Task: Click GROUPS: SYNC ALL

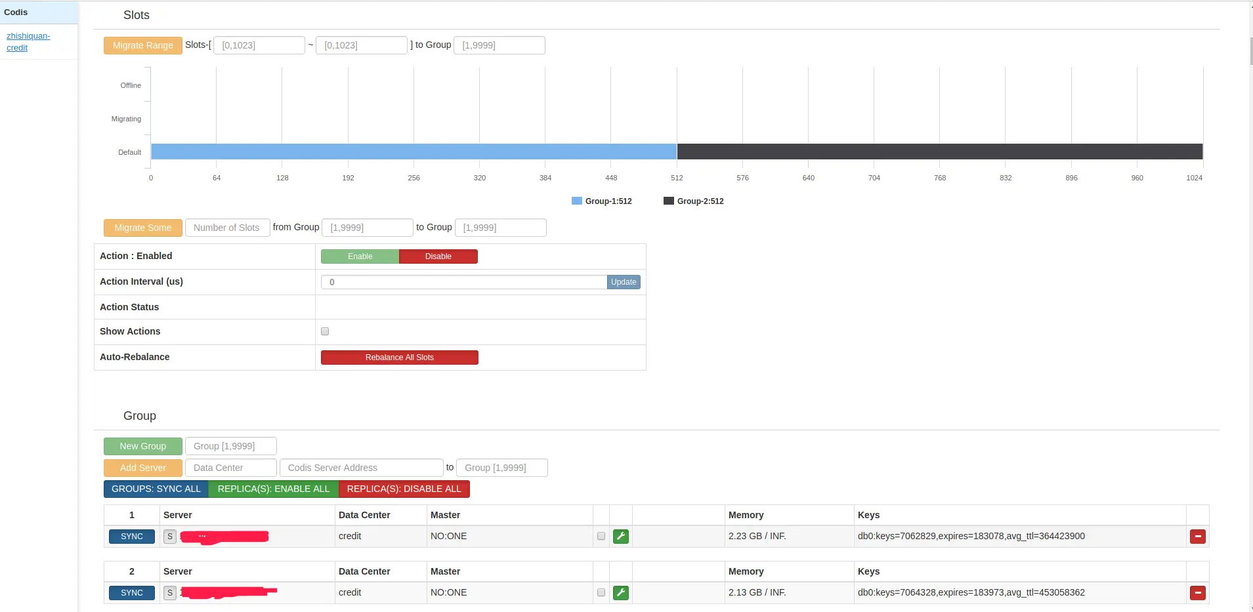Action: click(x=156, y=489)
